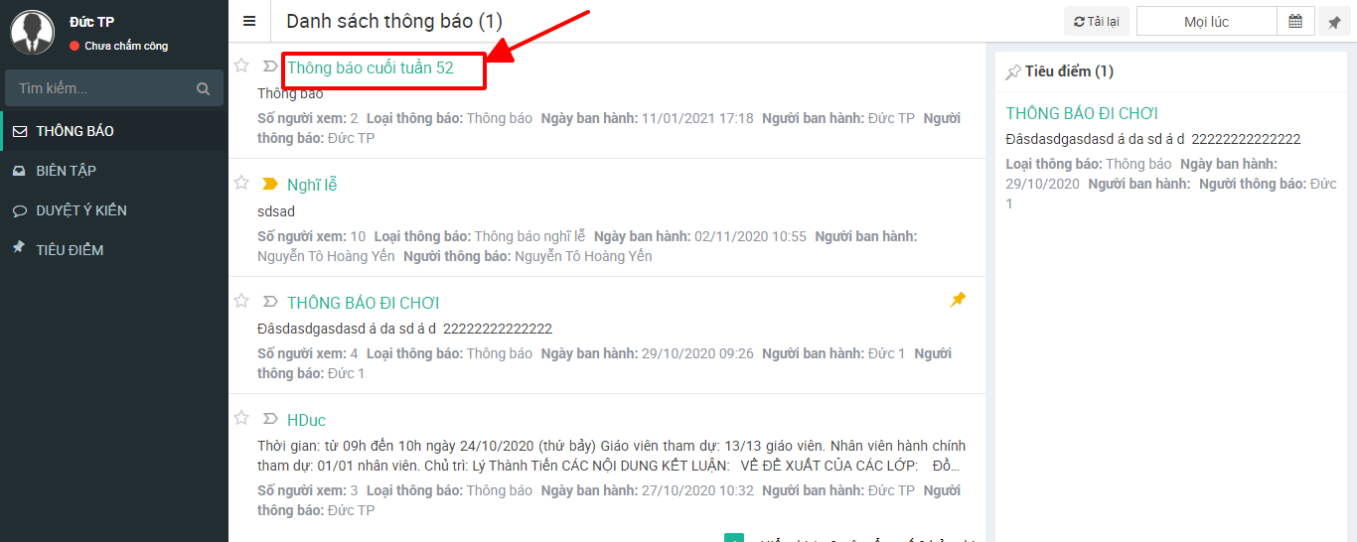Go to BIÊN TẬP in sidebar
Screen dimensions: 1357x542
tap(66, 171)
